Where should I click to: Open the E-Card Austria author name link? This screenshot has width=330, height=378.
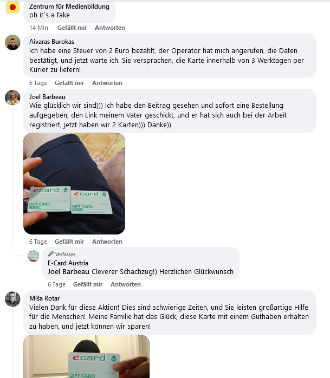pyautogui.click(x=68, y=263)
